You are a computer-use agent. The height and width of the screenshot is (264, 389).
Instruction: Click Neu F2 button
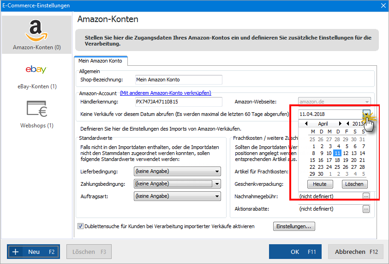[34, 252]
